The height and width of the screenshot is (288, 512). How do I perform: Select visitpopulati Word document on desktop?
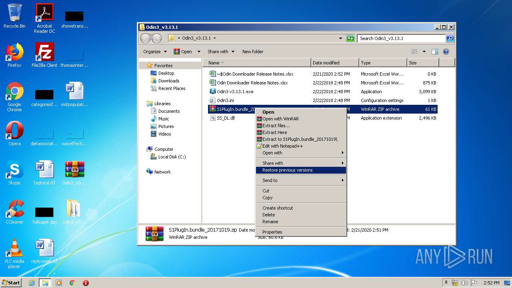tap(74, 94)
